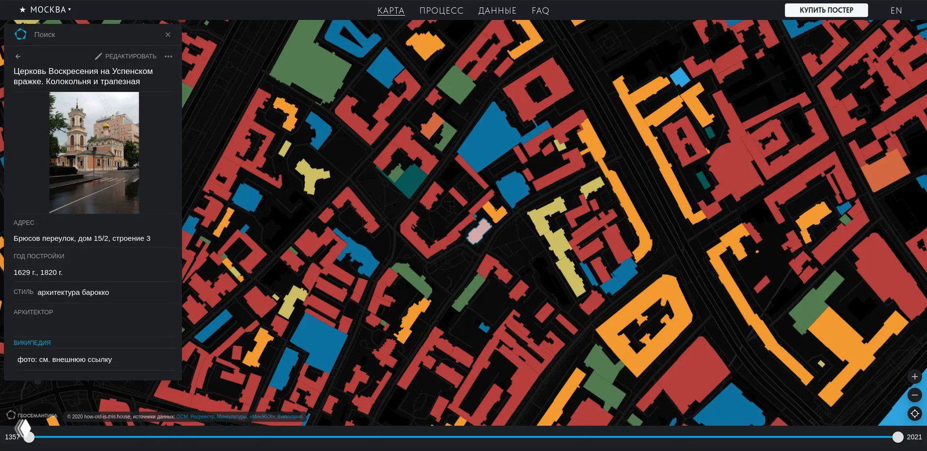Click the blue pentagon logo icon
This screenshot has width=927, height=451.
coord(20,34)
